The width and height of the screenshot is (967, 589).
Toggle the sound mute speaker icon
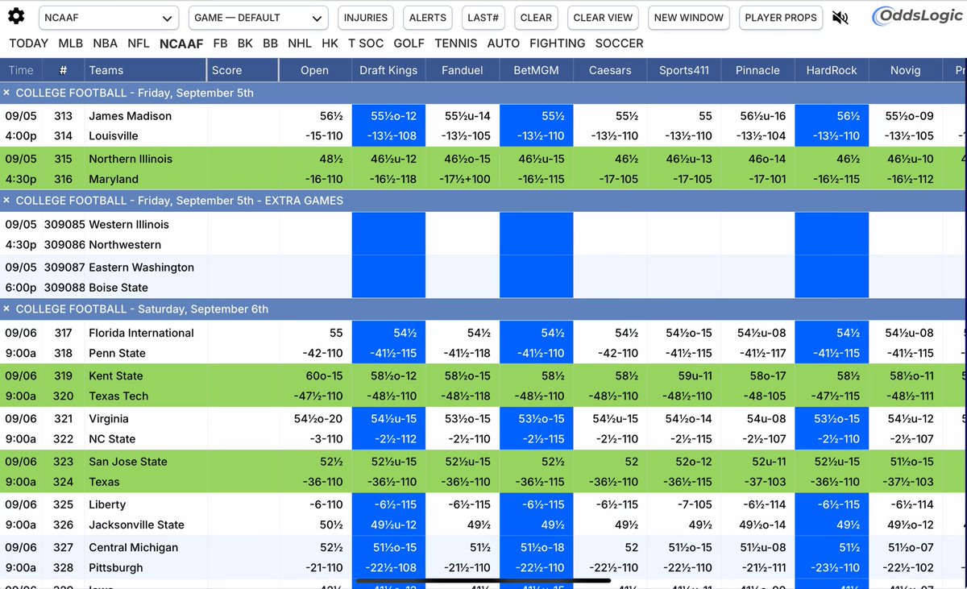(840, 18)
